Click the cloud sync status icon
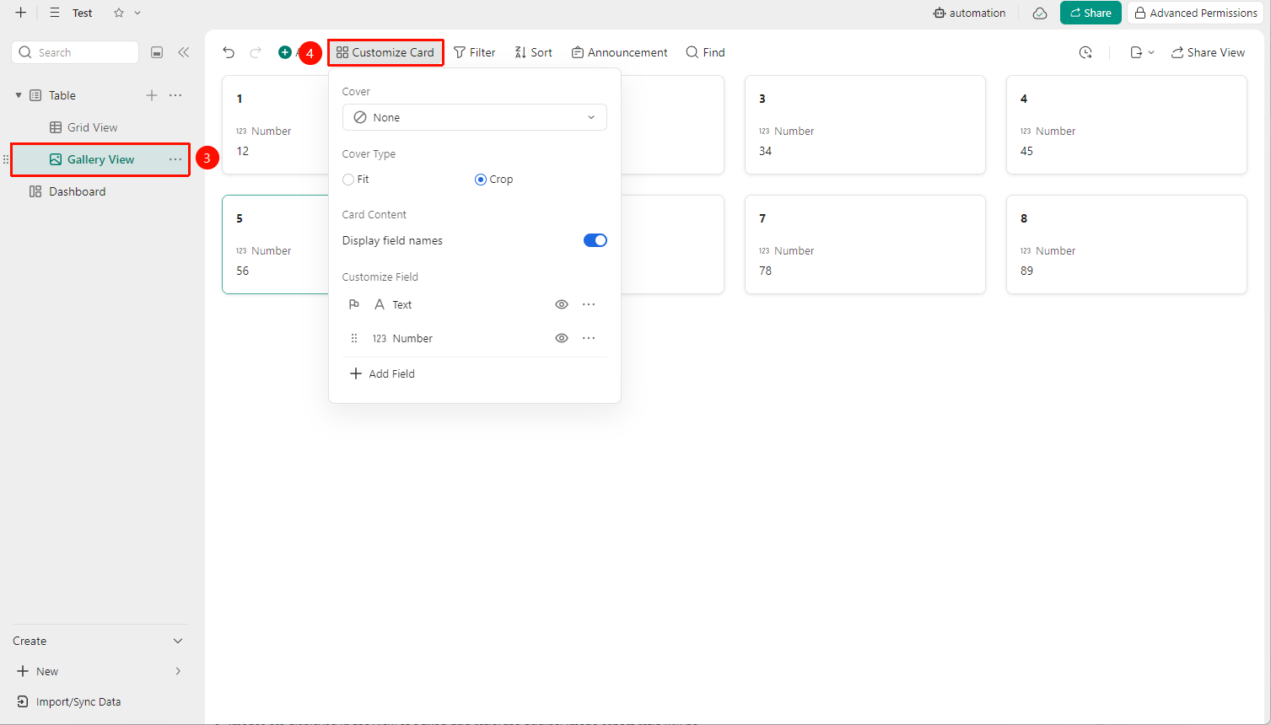Screen dimensions: 1271x725 click(1040, 13)
